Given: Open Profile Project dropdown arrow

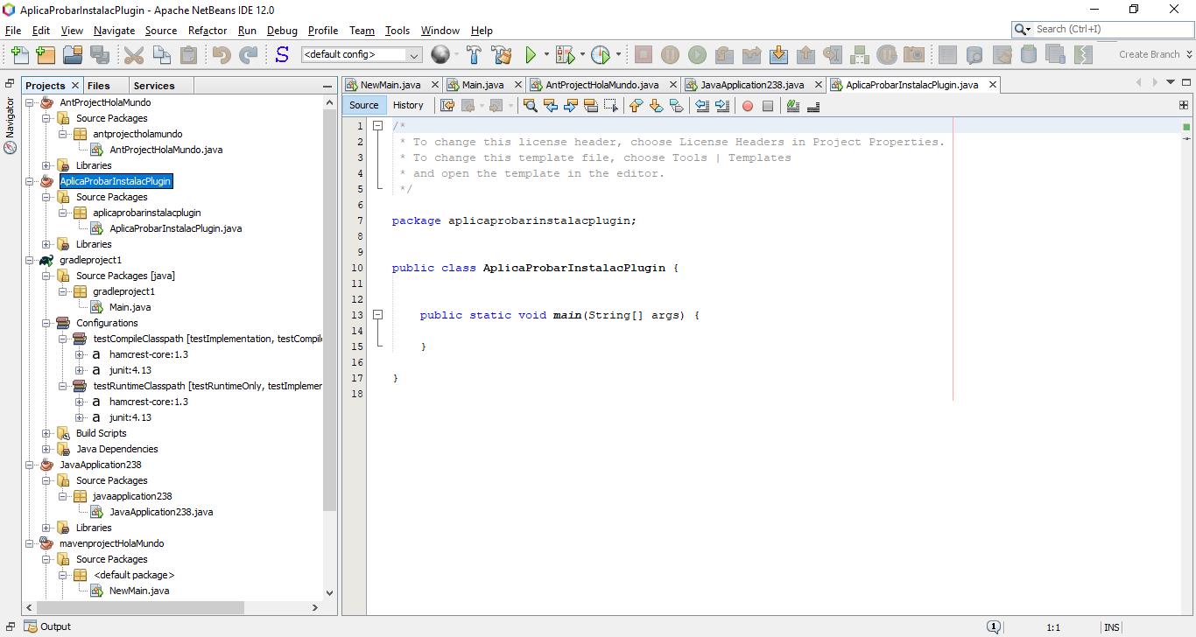Looking at the screenshot, I should 618,54.
